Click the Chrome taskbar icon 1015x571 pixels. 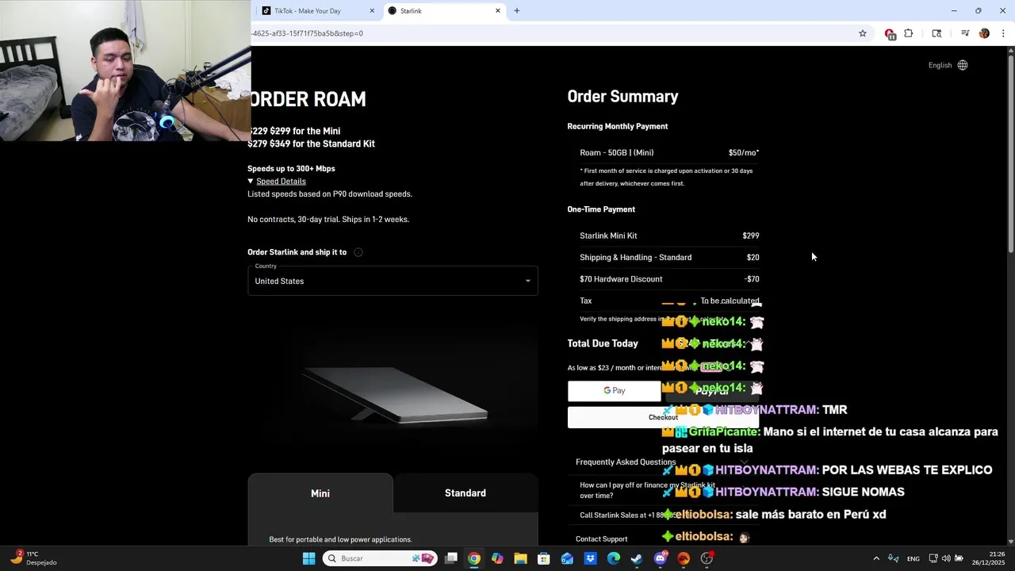[x=473, y=558]
